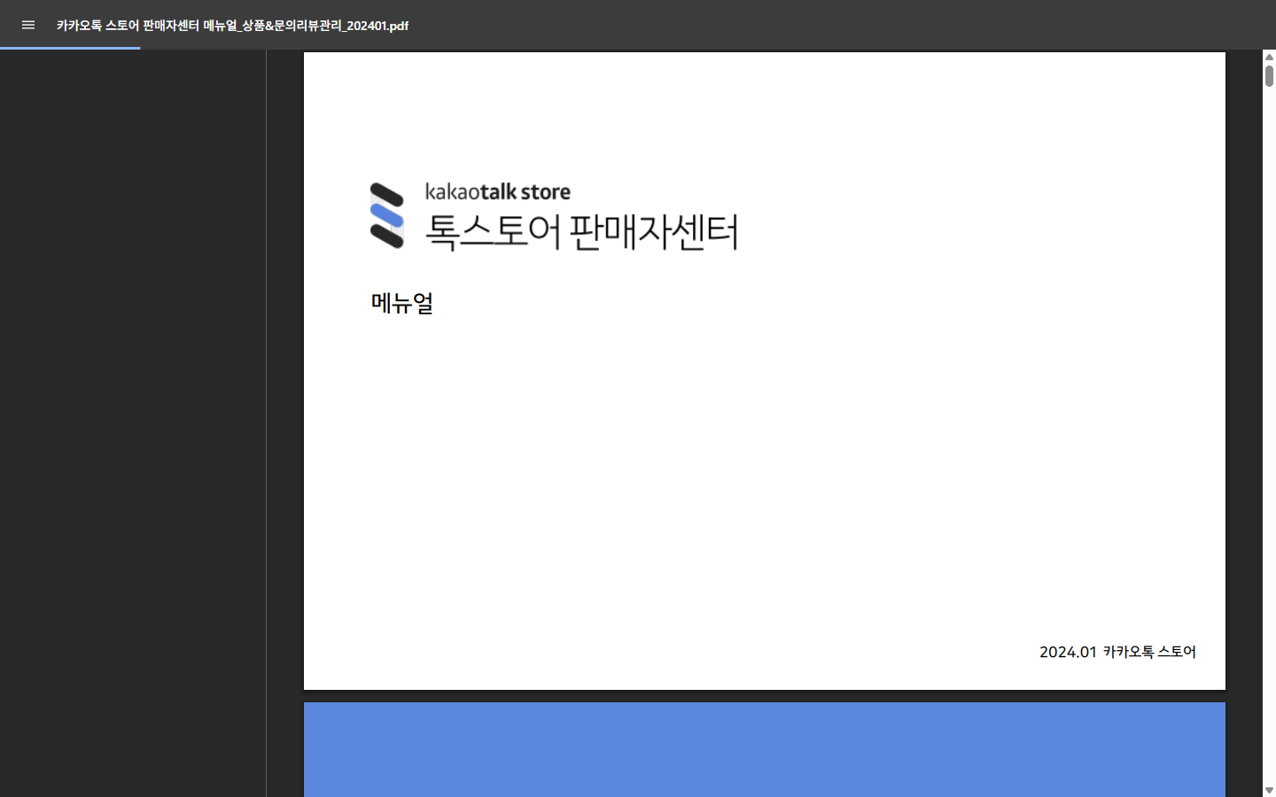The image size is (1276, 797).
Task: Click the 'kakaotalk store' text
Action: 498,191
